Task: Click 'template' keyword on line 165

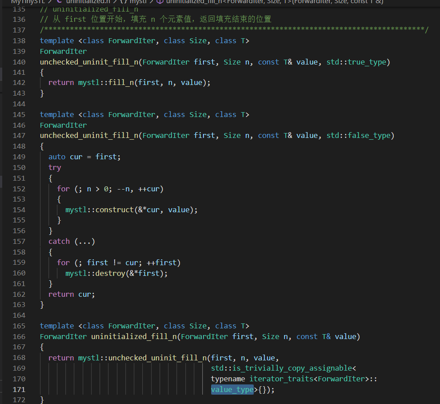Action: pos(57,326)
